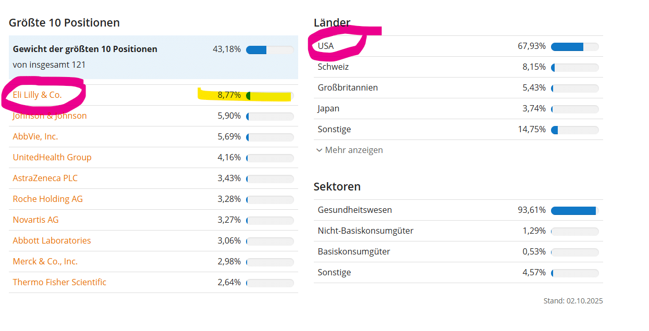649x331 pixels.
Task: Click the Novartis AG link
Action: (x=36, y=220)
